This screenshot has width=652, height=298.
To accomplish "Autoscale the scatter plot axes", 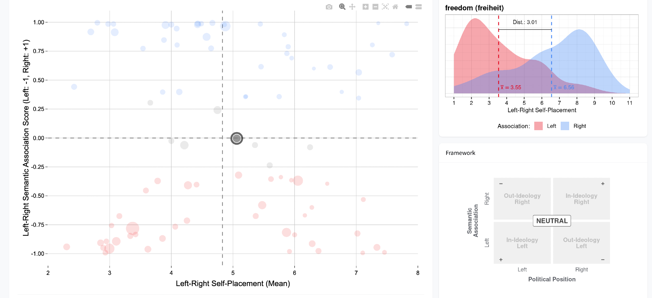I will (x=385, y=7).
